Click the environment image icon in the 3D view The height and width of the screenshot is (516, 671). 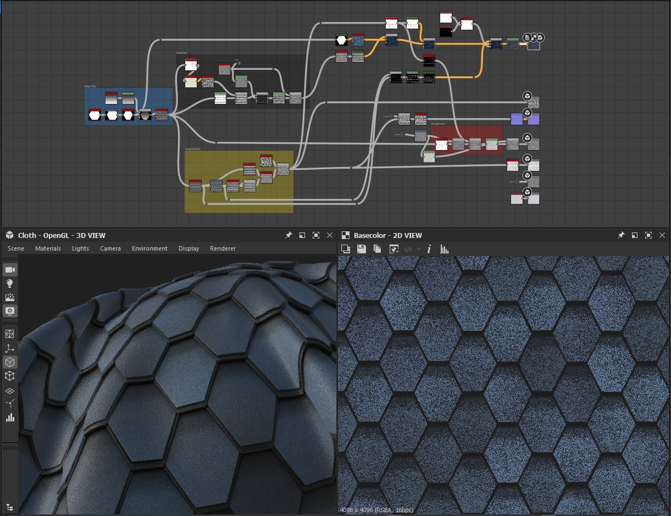point(10,297)
